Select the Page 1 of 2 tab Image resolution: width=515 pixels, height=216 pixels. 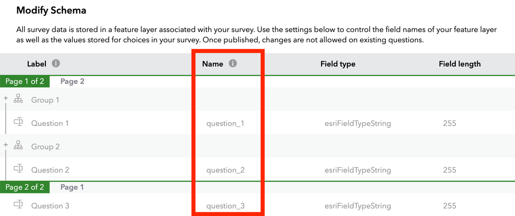[x=25, y=81]
